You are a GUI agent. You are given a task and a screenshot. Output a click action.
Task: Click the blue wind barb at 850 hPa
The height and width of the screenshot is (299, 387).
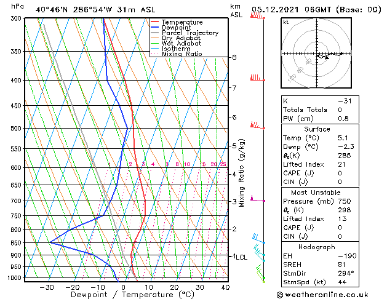point(258,239)
